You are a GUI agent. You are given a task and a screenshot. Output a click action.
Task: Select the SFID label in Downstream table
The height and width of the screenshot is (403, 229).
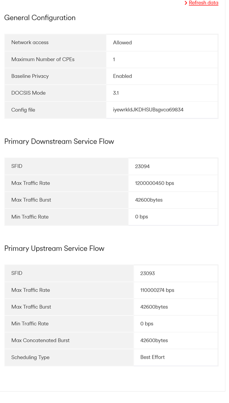(x=17, y=166)
